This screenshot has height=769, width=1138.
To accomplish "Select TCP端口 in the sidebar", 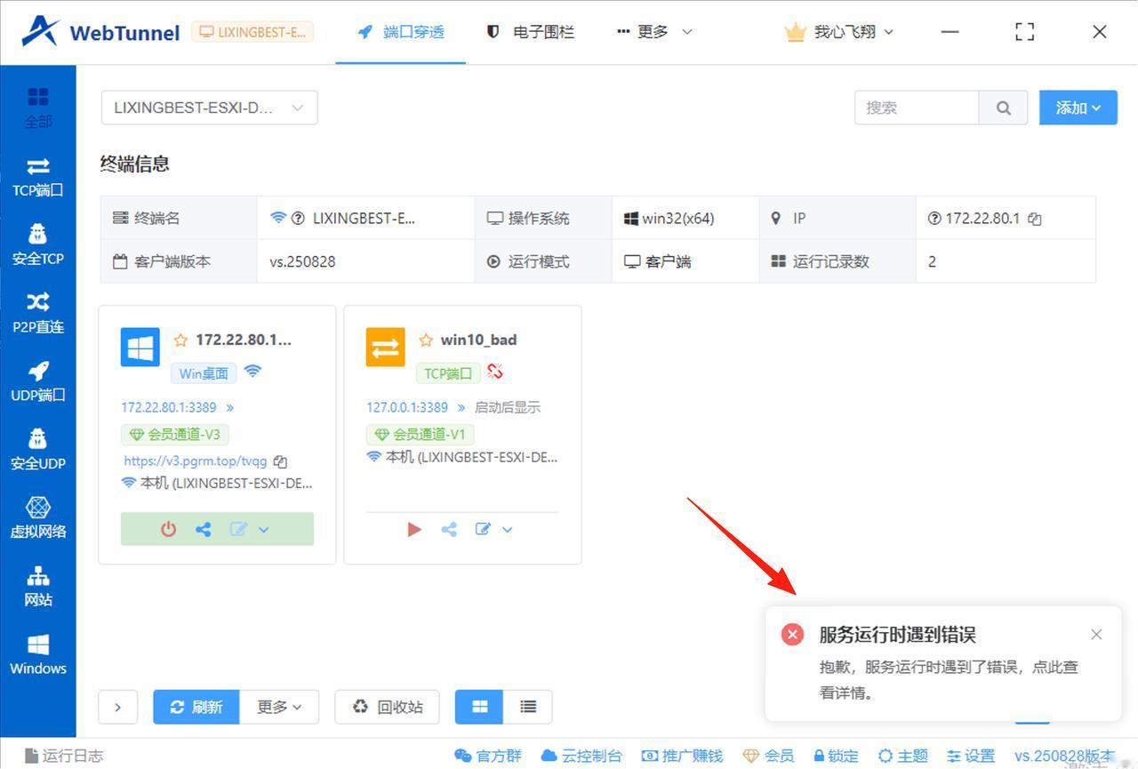I will 38,176.
